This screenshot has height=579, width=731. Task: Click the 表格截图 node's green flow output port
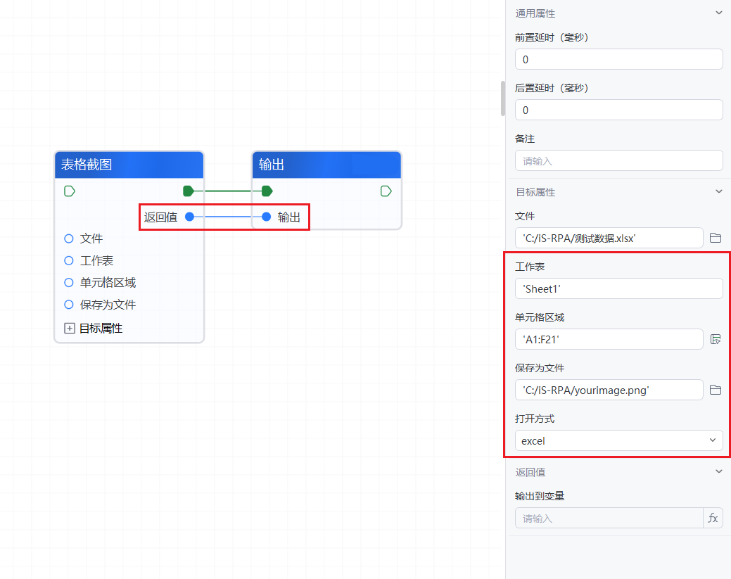(x=188, y=191)
